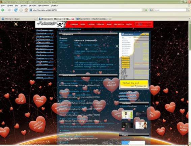Image resolution: width=191 pixels, height=146 pixels.
Task: Open Мои Аудиозаписи in the left sidebar
Action: tap(45, 43)
